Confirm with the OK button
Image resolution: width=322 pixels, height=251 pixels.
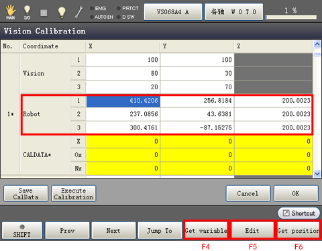(296, 193)
